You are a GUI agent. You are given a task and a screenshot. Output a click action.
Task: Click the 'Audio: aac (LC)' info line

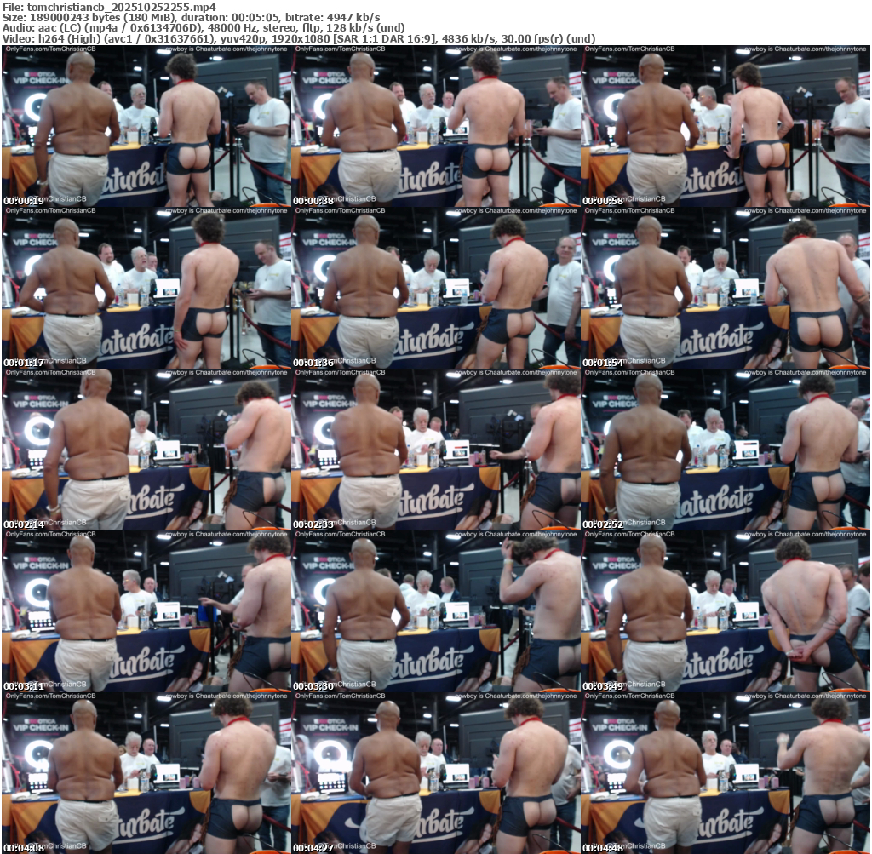pyautogui.click(x=204, y=28)
